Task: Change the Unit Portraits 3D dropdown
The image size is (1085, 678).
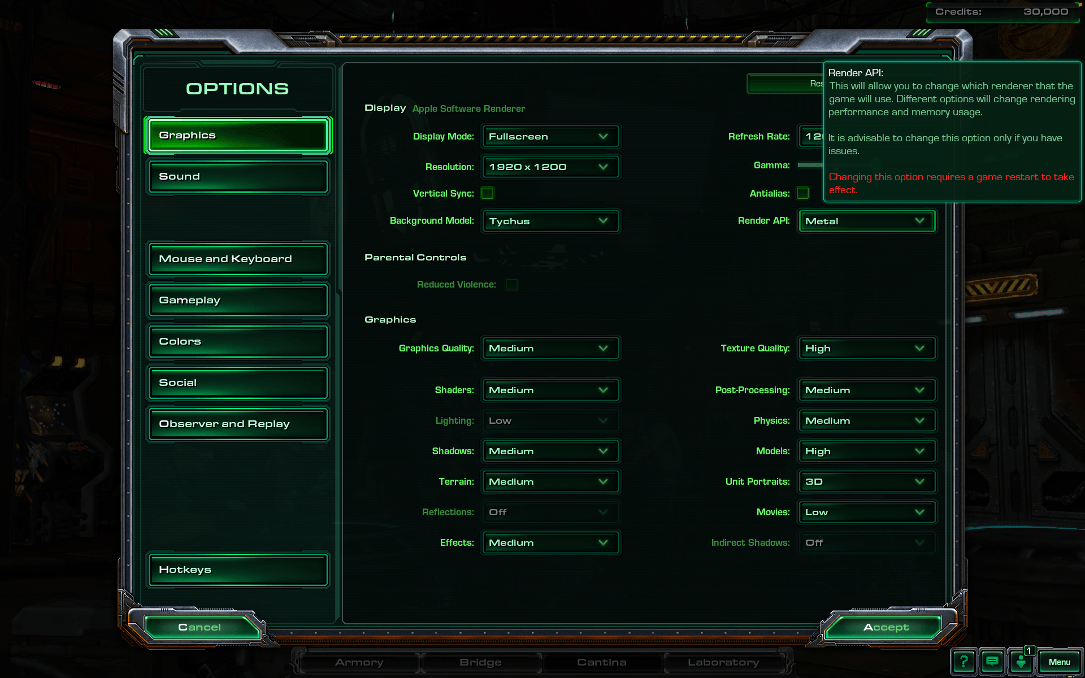Action: tap(866, 482)
